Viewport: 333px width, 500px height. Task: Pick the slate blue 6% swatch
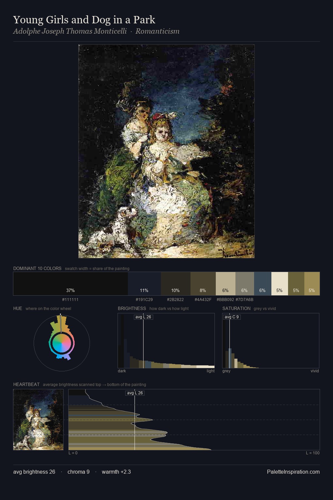pos(263,284)
